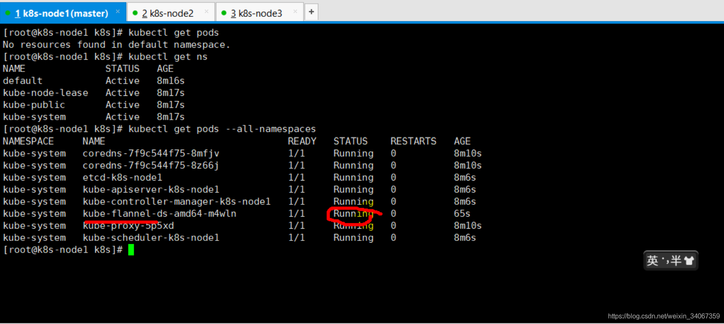Click pod name kube-proxy-5p5xd
Screen dimensions: 724x324
click(128, 226)
